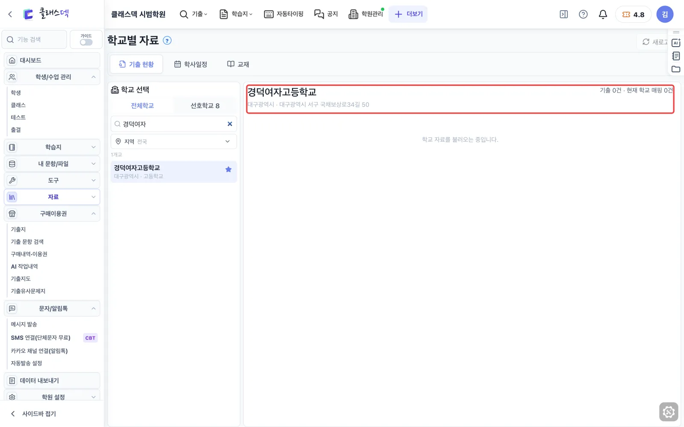The height and width of the screenshot is (427, 684).
Task: Toggle the 가이드 switch
Action: point(86,42)
